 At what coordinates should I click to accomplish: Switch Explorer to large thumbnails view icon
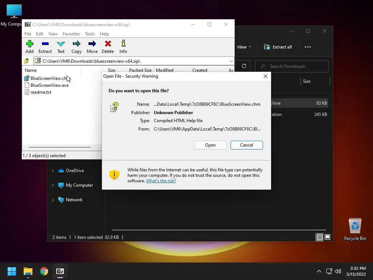coord(327,237)
